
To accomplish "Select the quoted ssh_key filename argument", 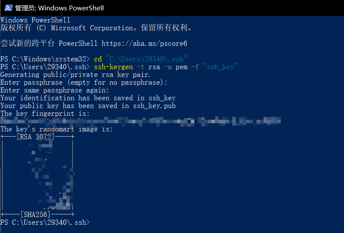I will click(220, 67).
